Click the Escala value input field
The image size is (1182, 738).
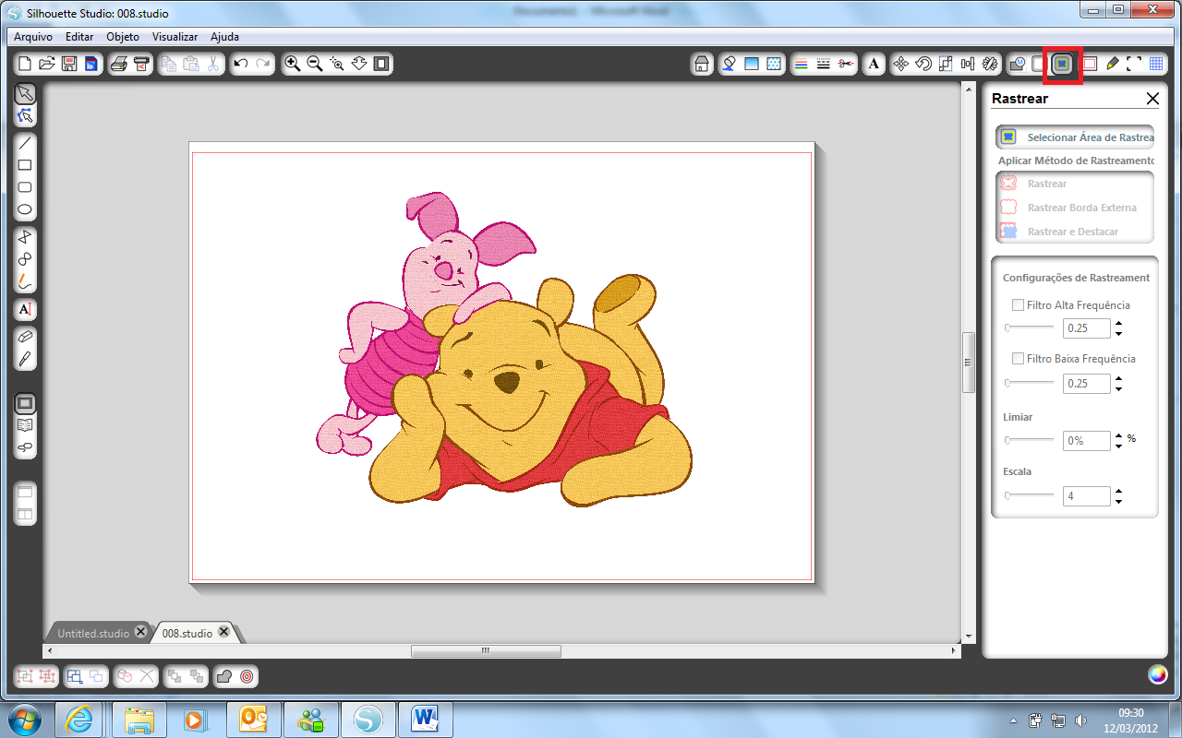[x=1086, y=496]
